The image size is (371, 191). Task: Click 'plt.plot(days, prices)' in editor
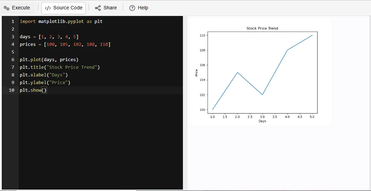[x=49, y=60]
